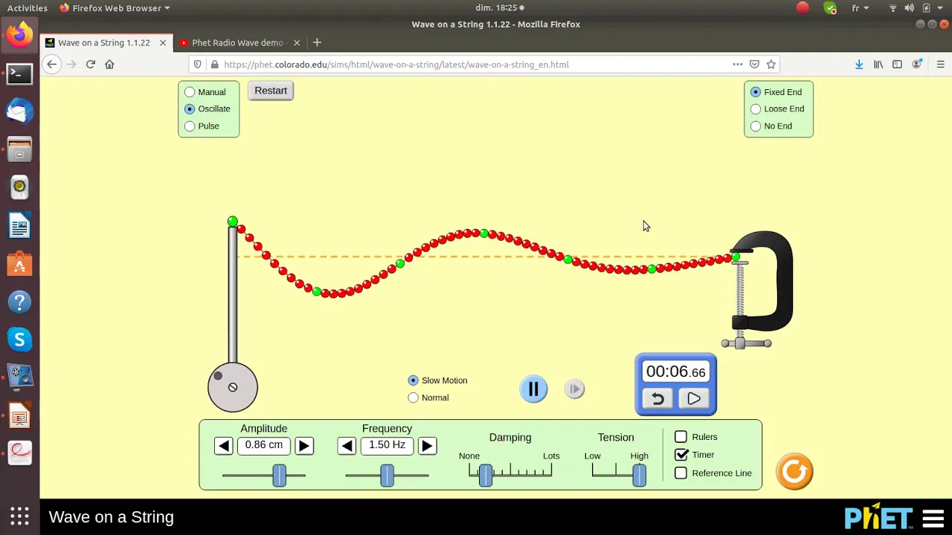Open Firefox account icon
Screen dimensions: 952x535
(x=917, y=65)
